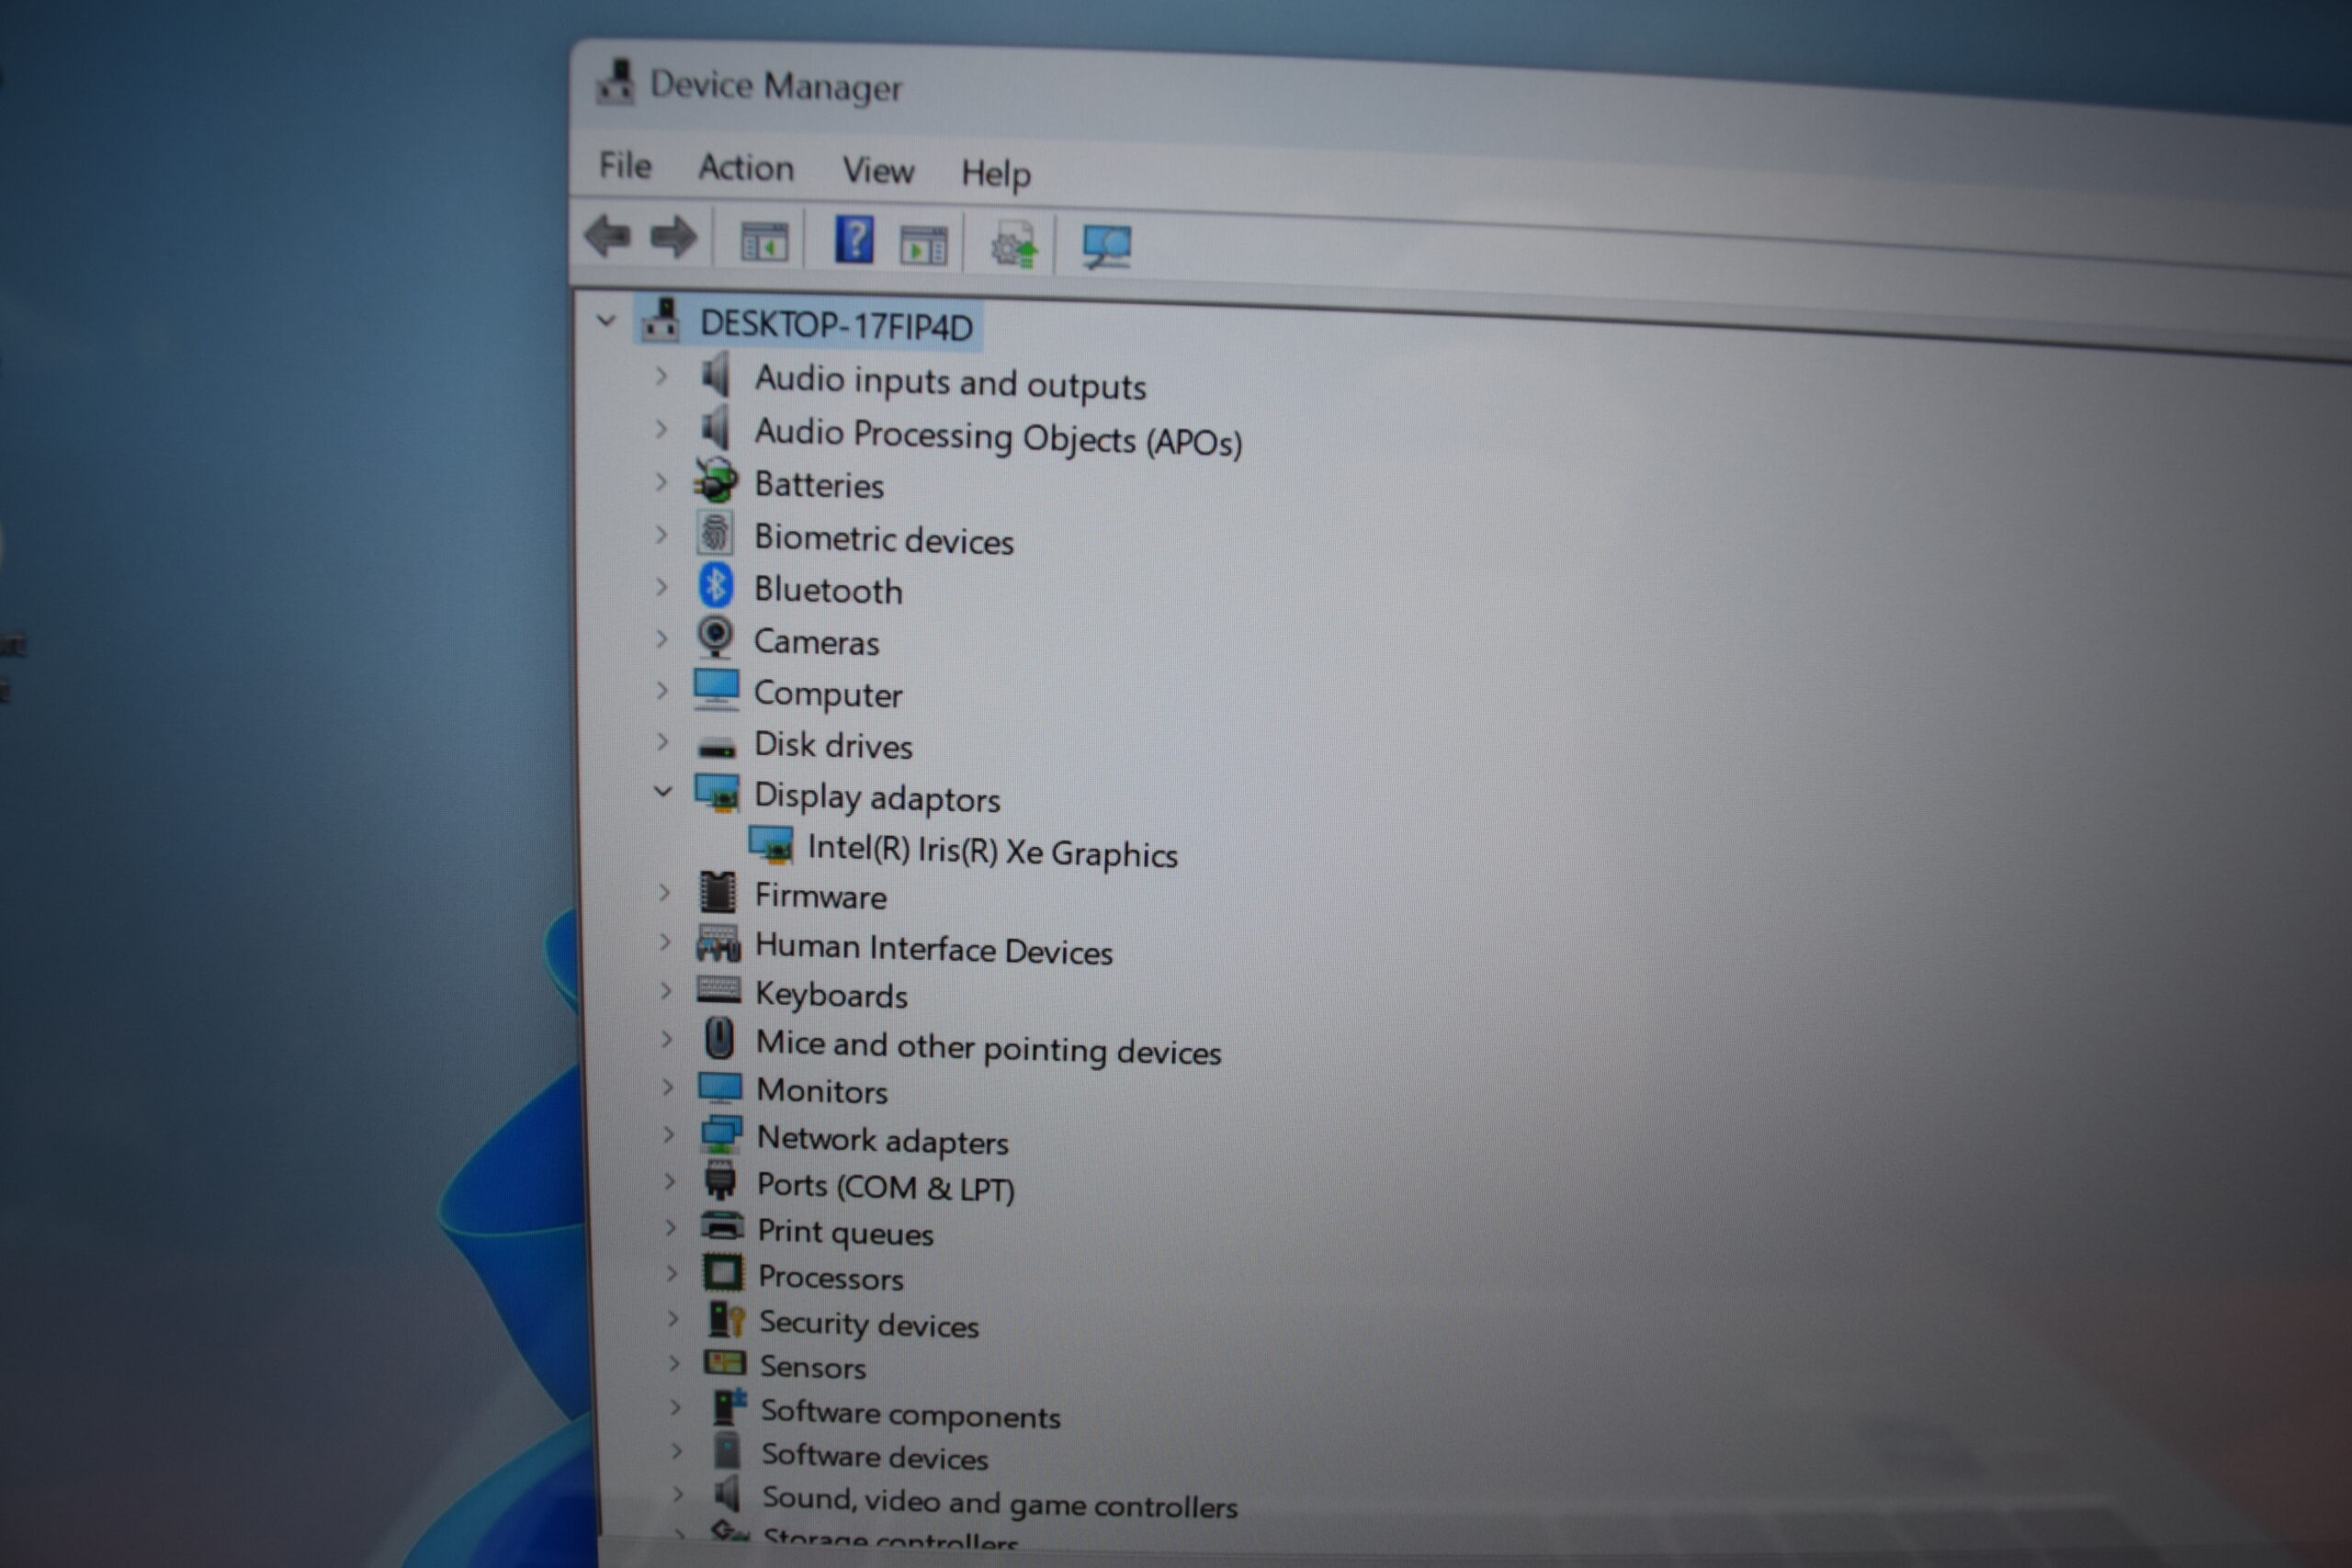Open the Help menu
Screen dimensions: 2352x1568
click(996, 174)
